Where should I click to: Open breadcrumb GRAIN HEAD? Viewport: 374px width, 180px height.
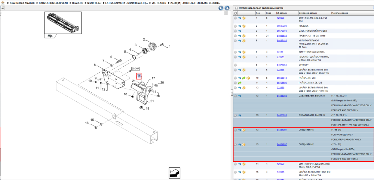(94, 3)
